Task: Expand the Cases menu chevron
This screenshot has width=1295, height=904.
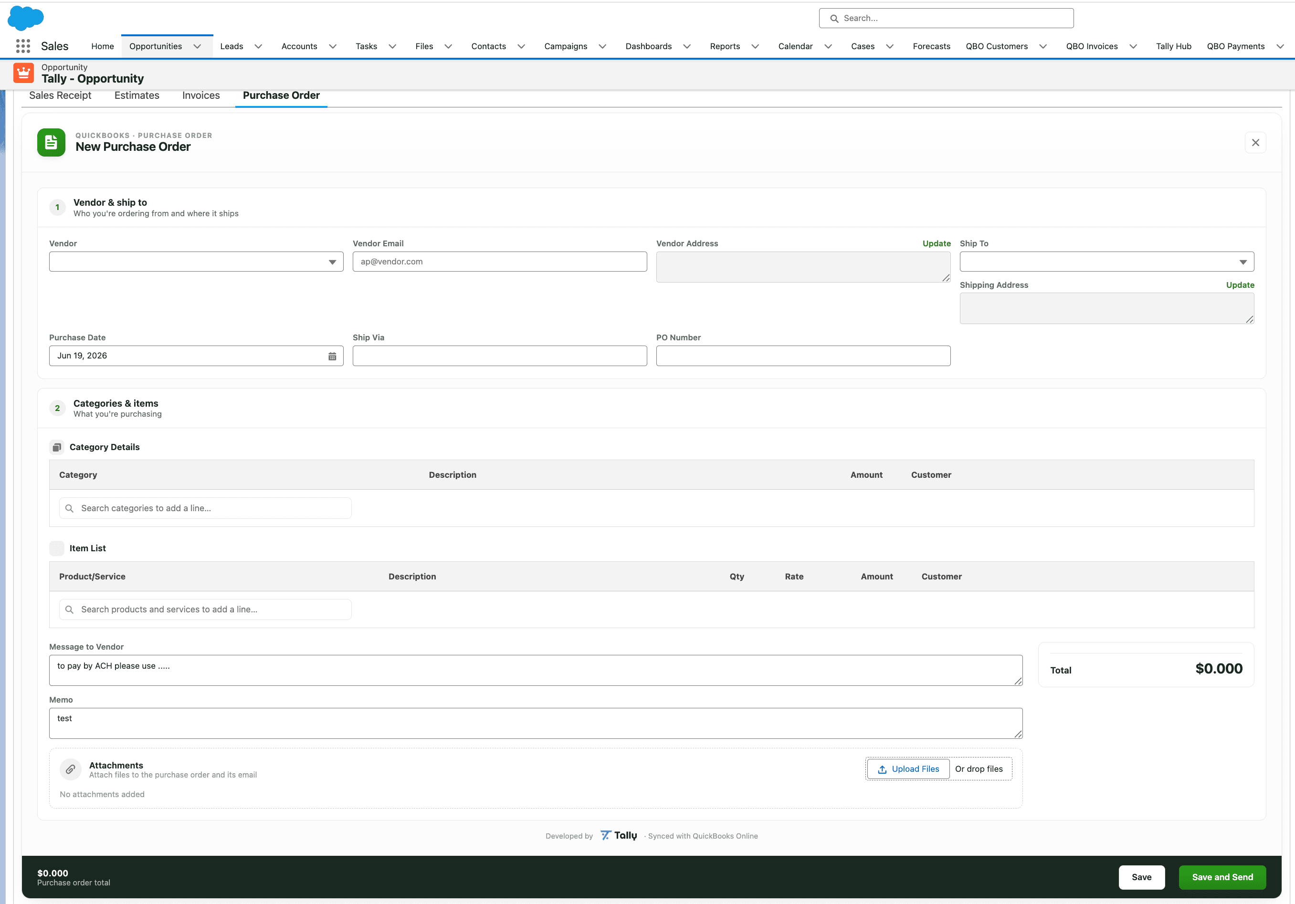Action: tap(890, 46)
